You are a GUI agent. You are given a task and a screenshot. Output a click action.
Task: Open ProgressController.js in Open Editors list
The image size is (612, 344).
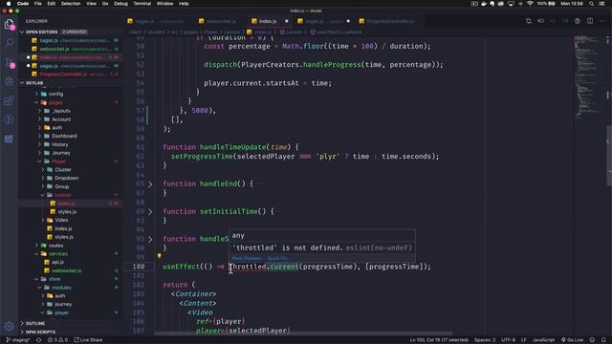coord(70,75)
